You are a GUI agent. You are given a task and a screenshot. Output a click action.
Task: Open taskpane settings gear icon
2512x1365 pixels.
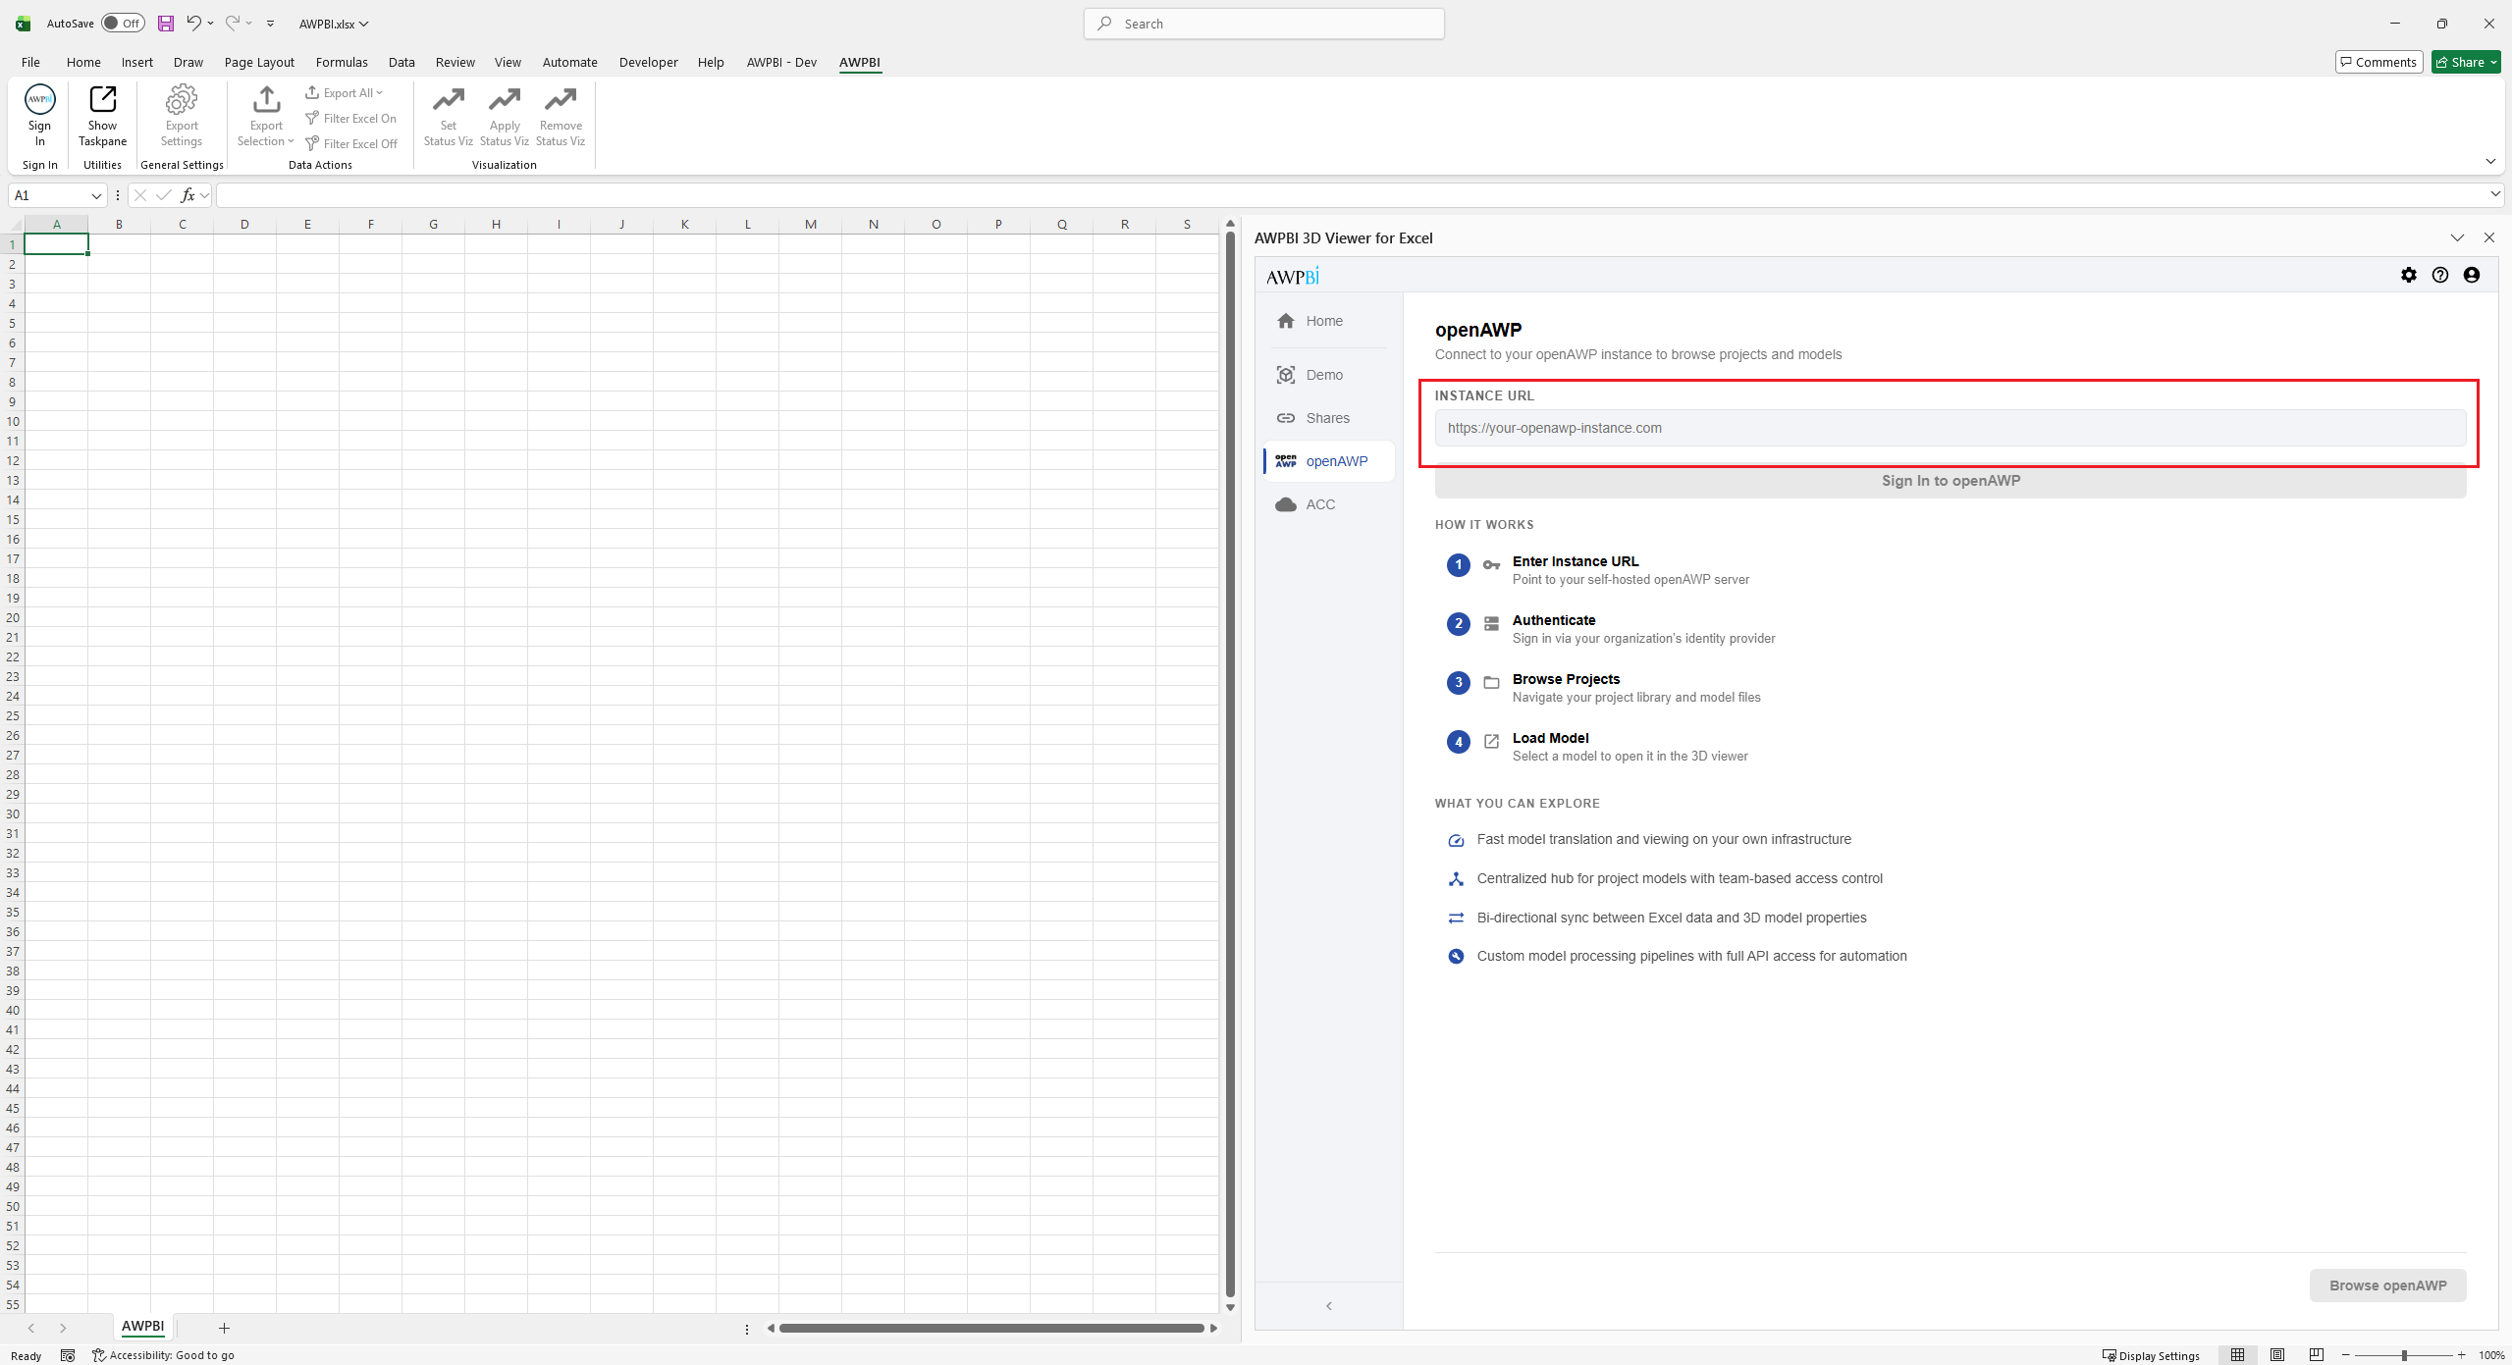tap(2409, 276)
